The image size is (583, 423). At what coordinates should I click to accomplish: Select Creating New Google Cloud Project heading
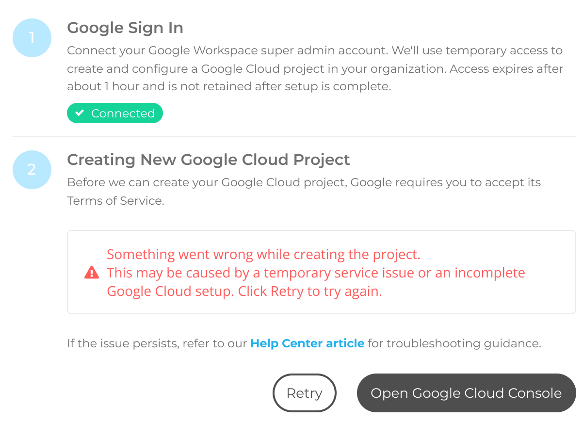209,160
